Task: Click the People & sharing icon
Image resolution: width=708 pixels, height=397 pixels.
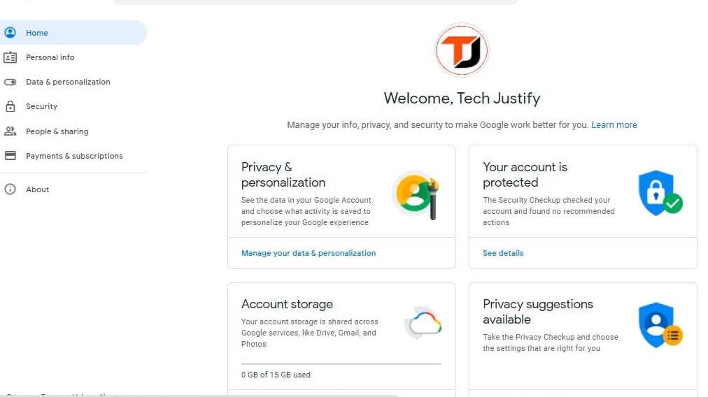Action: click(x=10, y=131)
